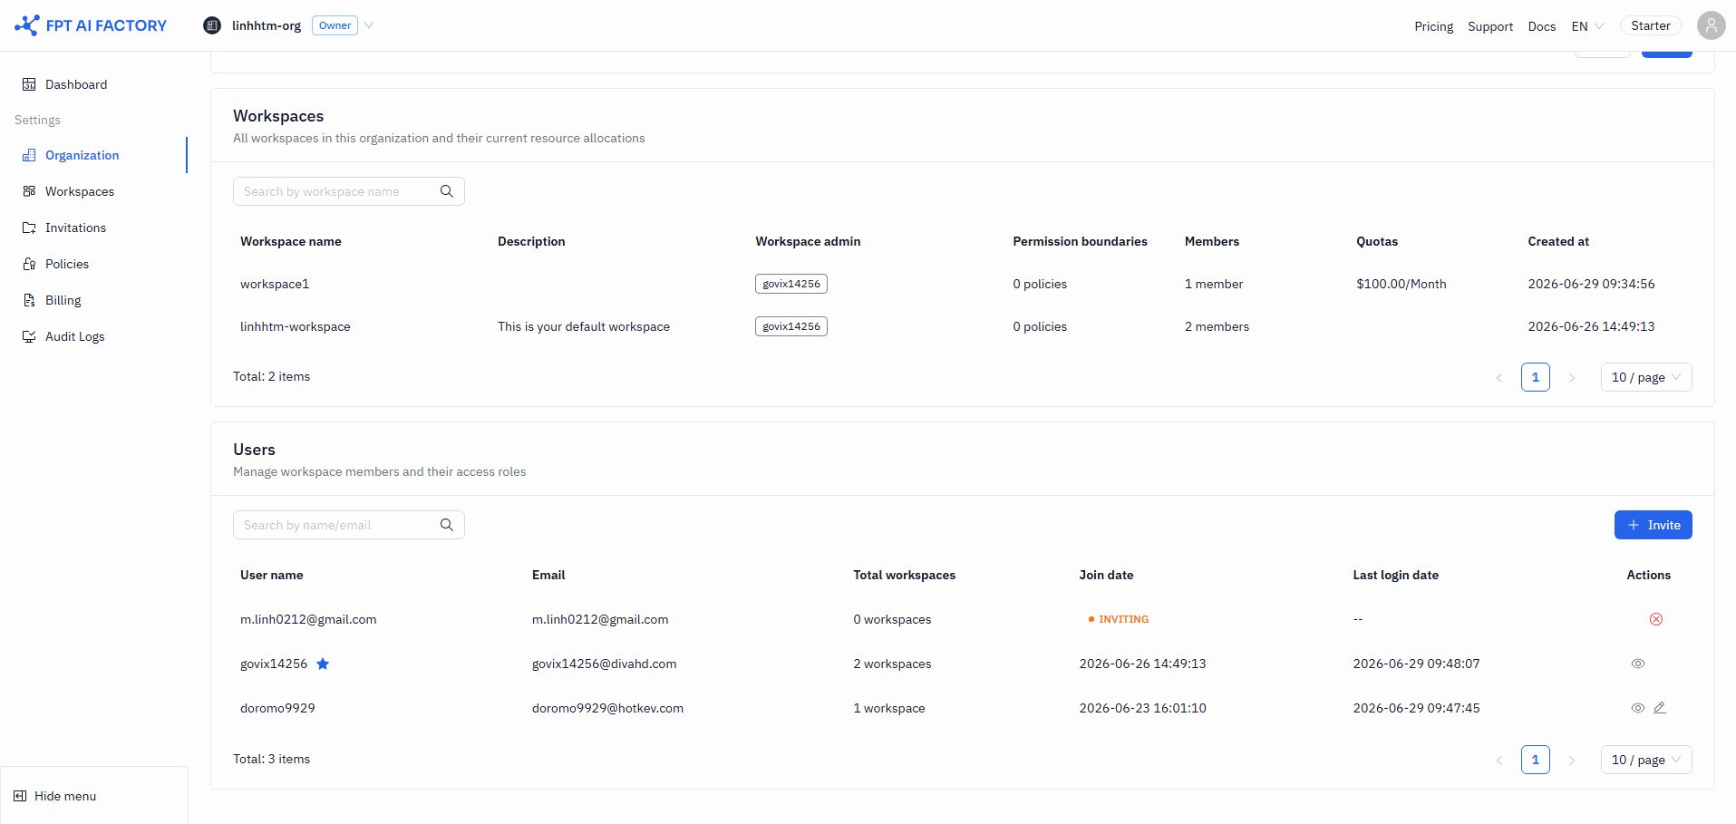Click the INVITING status label
Image resolution: width=1736 pixels, height=824 pixels.
click(x=1118, y=619)
